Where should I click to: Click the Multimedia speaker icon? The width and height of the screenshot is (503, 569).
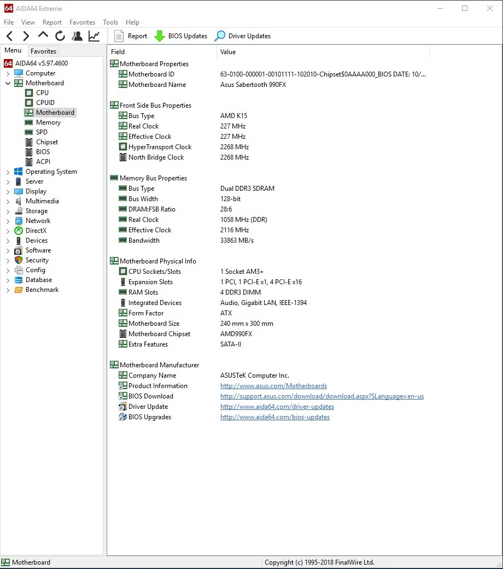tap(19, 201)
